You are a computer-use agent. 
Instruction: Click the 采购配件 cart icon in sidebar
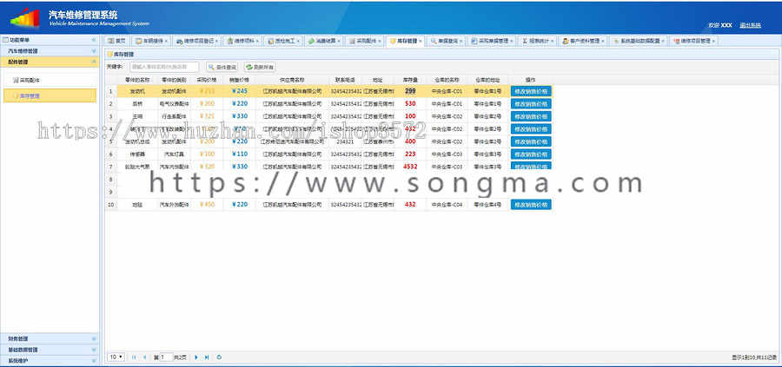(16, 80)
